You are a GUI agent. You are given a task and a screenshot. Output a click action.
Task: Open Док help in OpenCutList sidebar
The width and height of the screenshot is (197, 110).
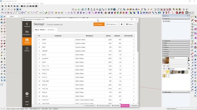click(x=27, y=94)
